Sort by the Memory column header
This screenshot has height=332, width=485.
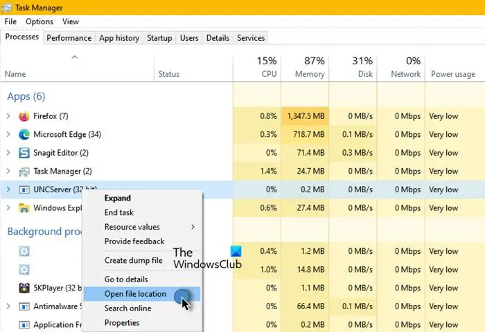click(305, 68)
